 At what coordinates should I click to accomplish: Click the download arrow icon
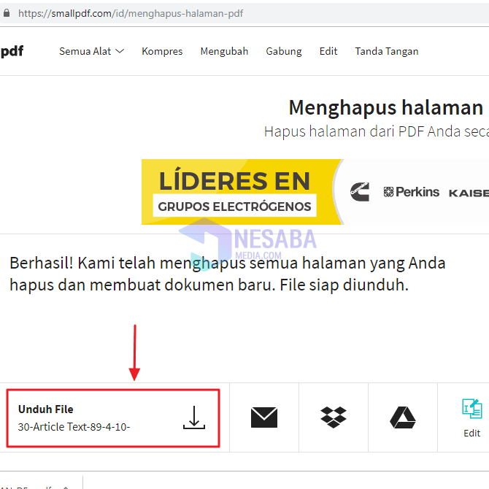click(193, 417)
